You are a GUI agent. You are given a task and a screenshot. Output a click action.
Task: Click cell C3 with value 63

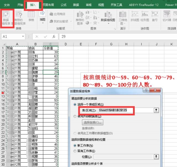click(51, 56)
